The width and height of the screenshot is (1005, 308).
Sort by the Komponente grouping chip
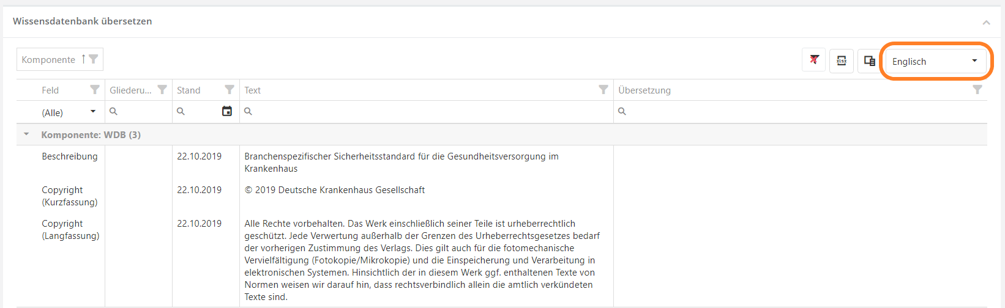[49, 59]
